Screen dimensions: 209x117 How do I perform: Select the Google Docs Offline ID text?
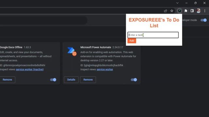(23, 65)
